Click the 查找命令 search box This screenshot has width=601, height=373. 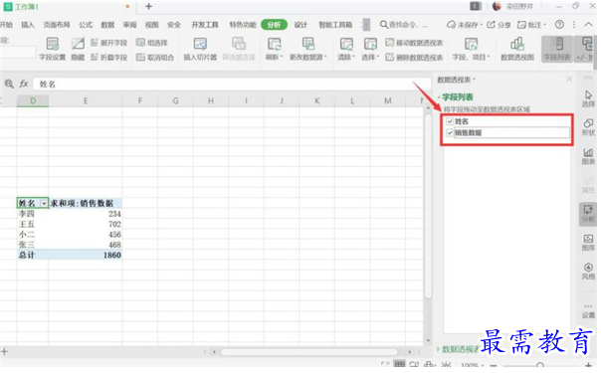404,25
